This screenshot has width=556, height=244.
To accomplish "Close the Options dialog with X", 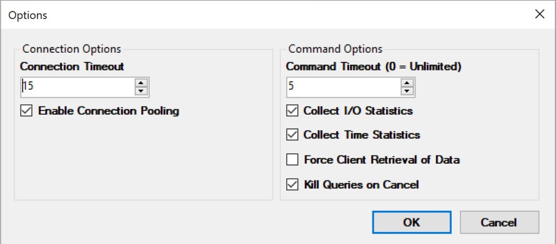I will click(540, 14).
